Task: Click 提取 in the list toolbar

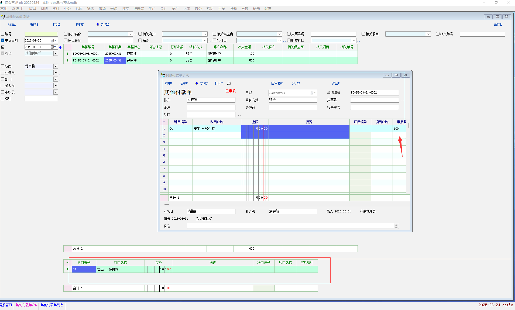Action: 80,25
